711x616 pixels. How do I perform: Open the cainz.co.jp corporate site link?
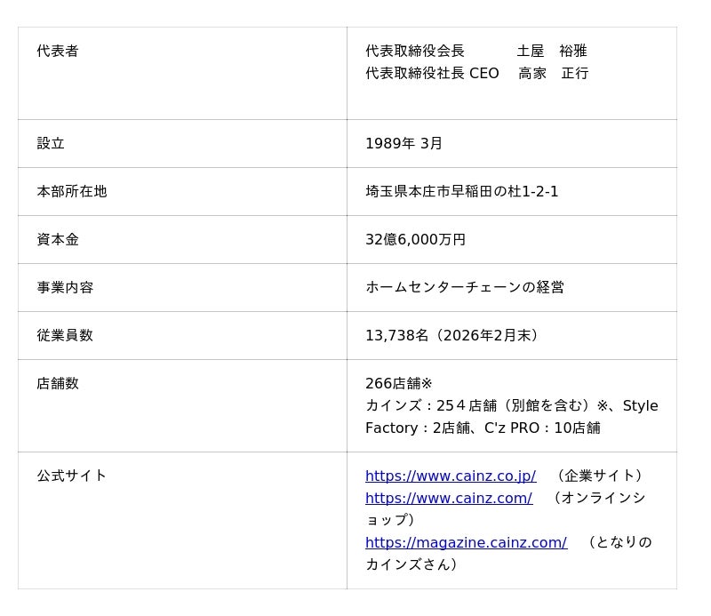pos(451,476)
